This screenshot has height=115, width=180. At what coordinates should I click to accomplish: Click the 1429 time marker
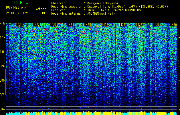(156, 25)
